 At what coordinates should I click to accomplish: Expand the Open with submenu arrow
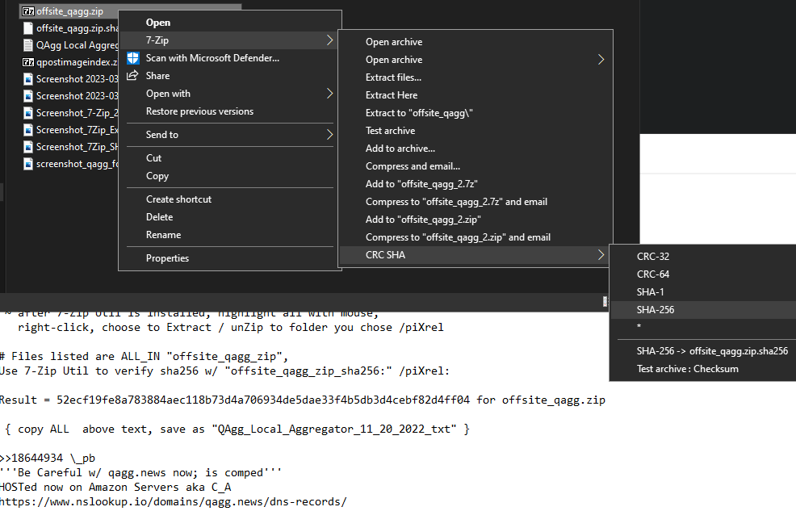pos(329,94)
